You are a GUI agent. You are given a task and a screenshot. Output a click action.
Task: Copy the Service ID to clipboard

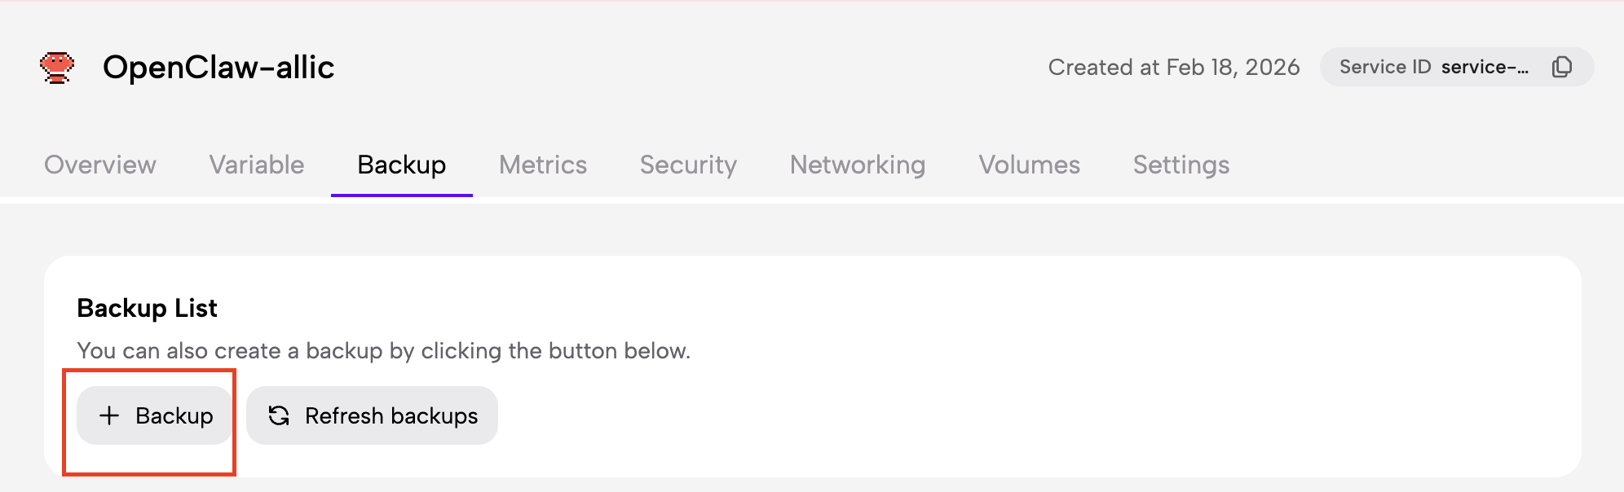[x=1561, y=67]
